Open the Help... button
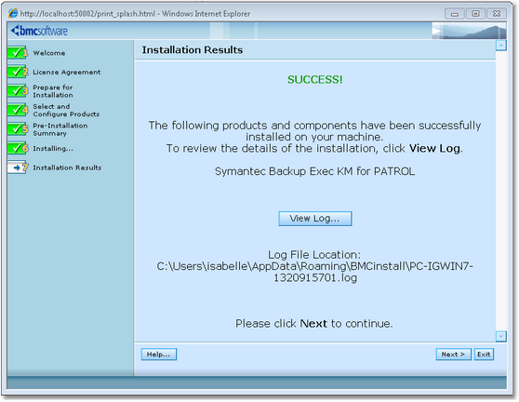Image resolution: width=519 pixels, height=402 pixels. (x=158, y=354)
